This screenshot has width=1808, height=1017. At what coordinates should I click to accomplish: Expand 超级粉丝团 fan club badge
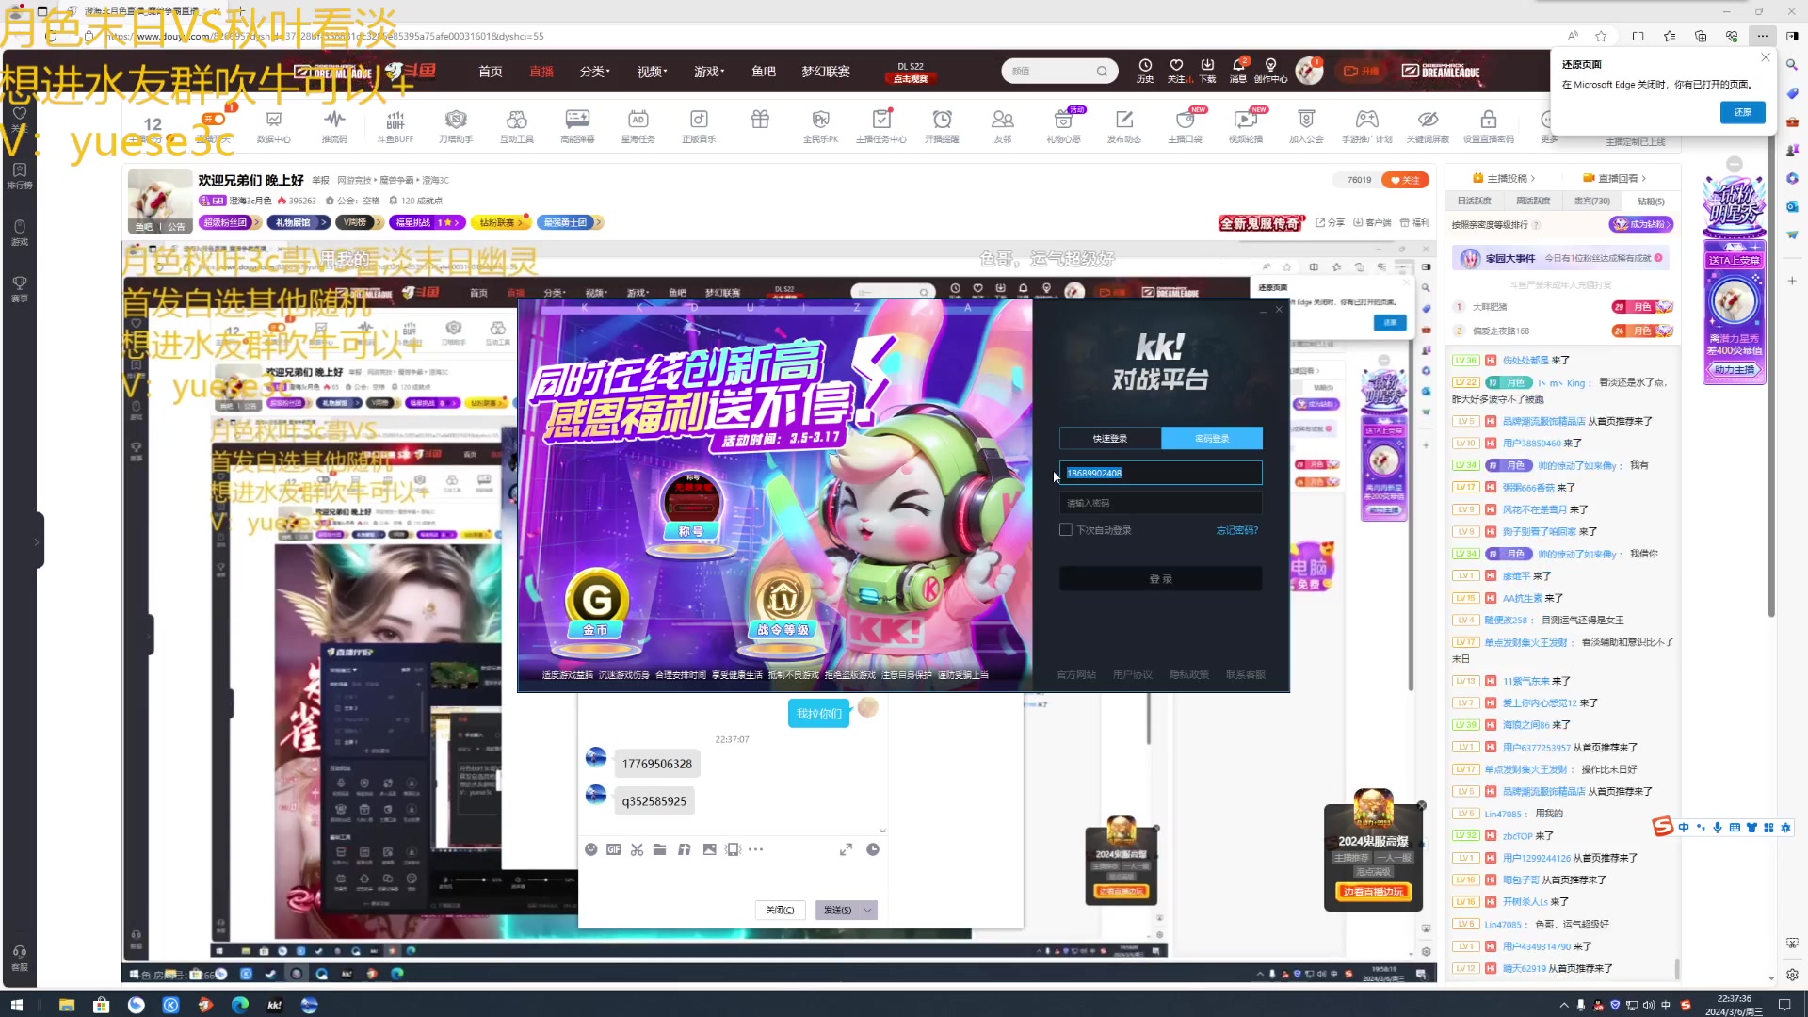(x=231, y=222)
